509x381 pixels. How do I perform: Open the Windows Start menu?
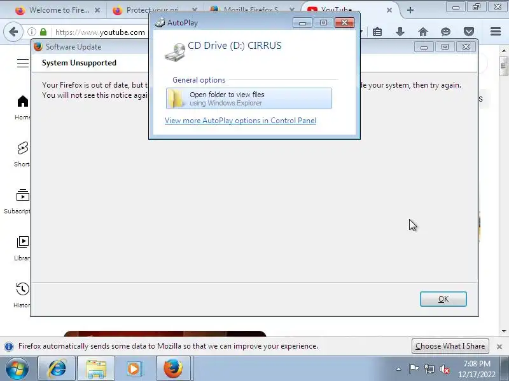17,369
